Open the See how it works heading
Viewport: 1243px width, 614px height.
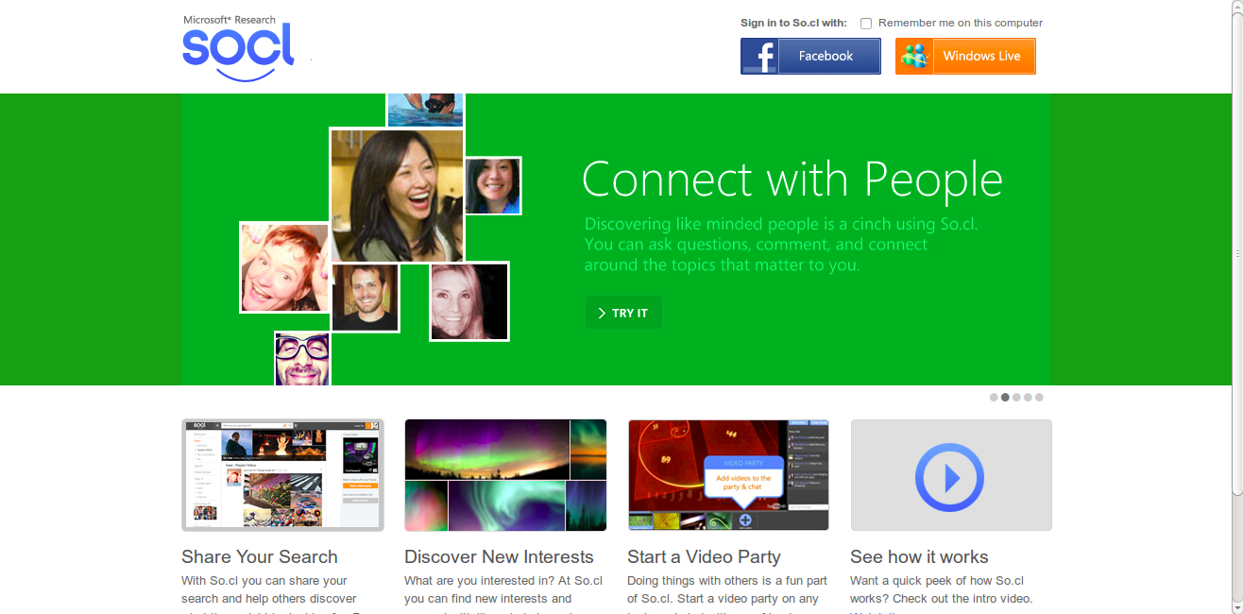pos(919,556)
